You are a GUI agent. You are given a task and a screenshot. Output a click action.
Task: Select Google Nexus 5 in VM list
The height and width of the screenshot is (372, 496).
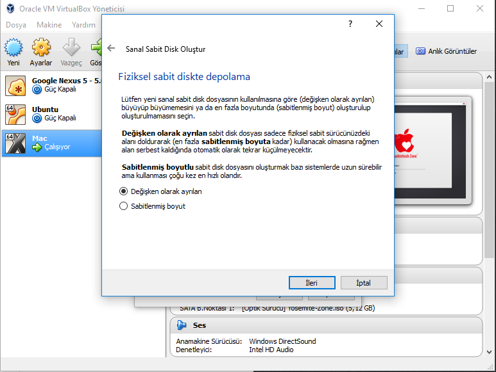coord(51,86)
